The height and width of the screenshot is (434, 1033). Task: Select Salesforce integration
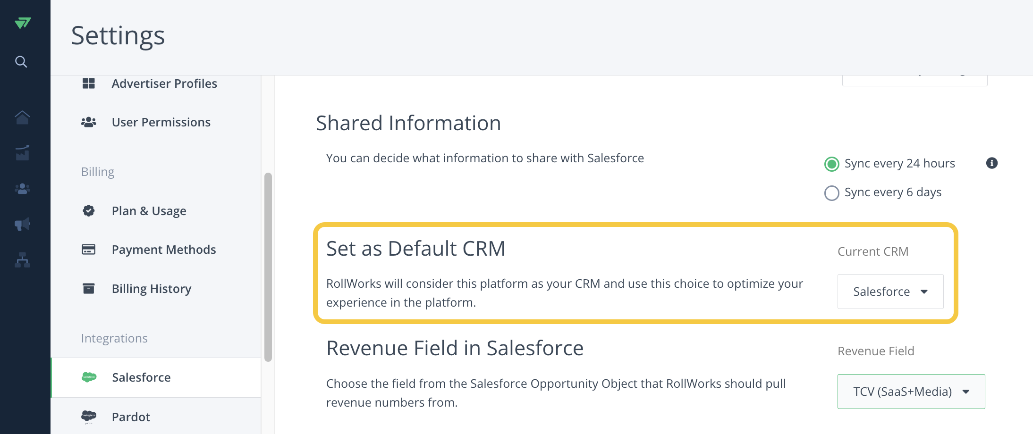coord(156,377)
